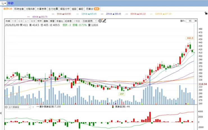208x130 pixels.
Task: Click the 442.5 high price label
Action: (x=190, y=38)
